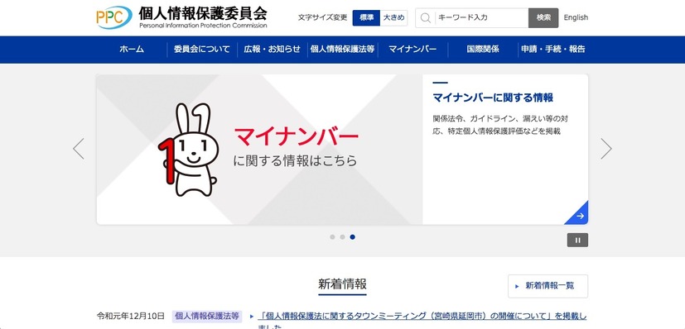Click the search magnifier icon

click(425, 18)
